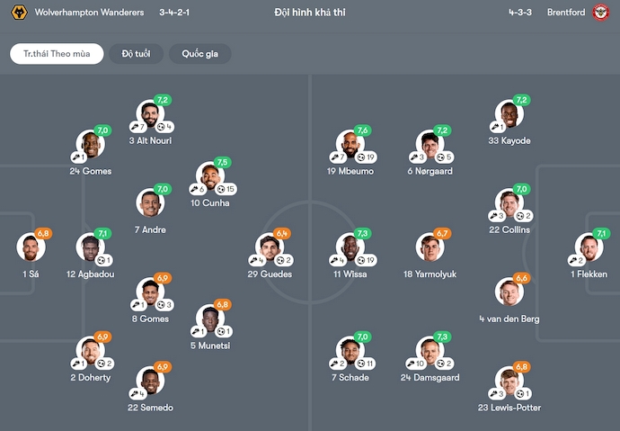Switch to the Độ tuổi tab
Image resolution: width=620 pixels, height=431 pixels.
coord(137,54)
